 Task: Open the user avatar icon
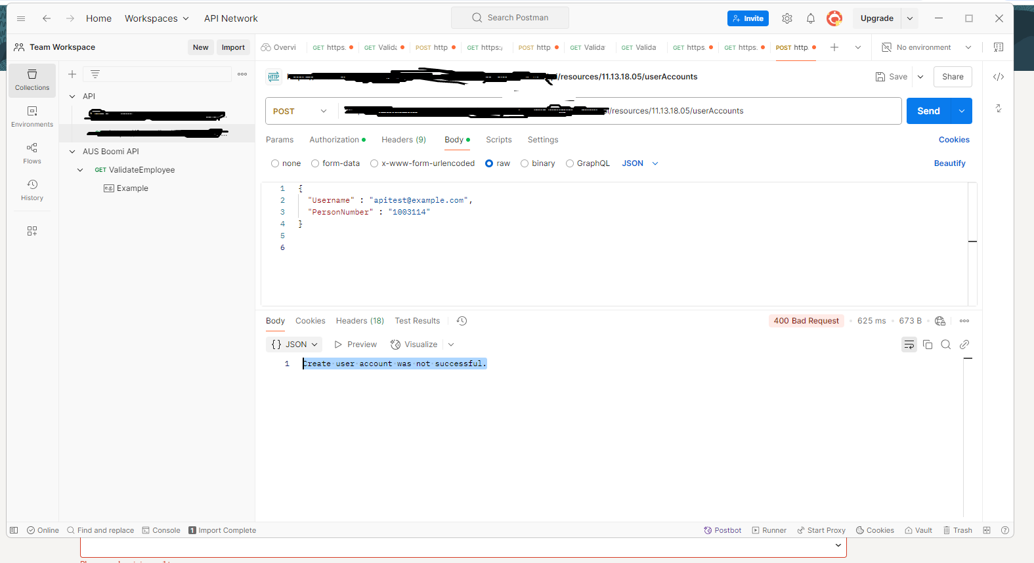pyautogui.click(x=834, y=18)
